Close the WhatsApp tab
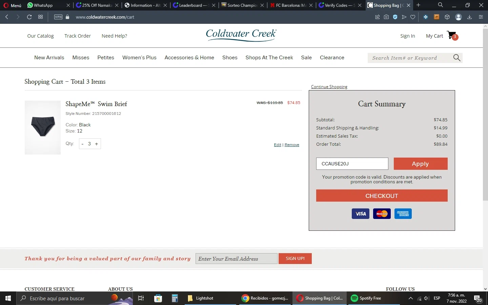 pyautogui.click(x=68, y=5)
